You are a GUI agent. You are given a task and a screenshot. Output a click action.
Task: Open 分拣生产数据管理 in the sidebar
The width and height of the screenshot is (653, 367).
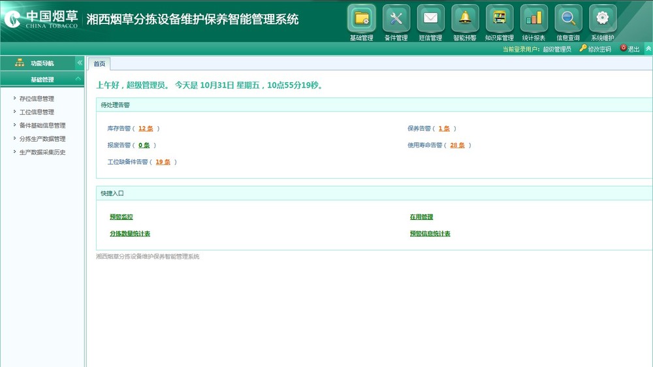pyautogui.click(x=42, y=138)
